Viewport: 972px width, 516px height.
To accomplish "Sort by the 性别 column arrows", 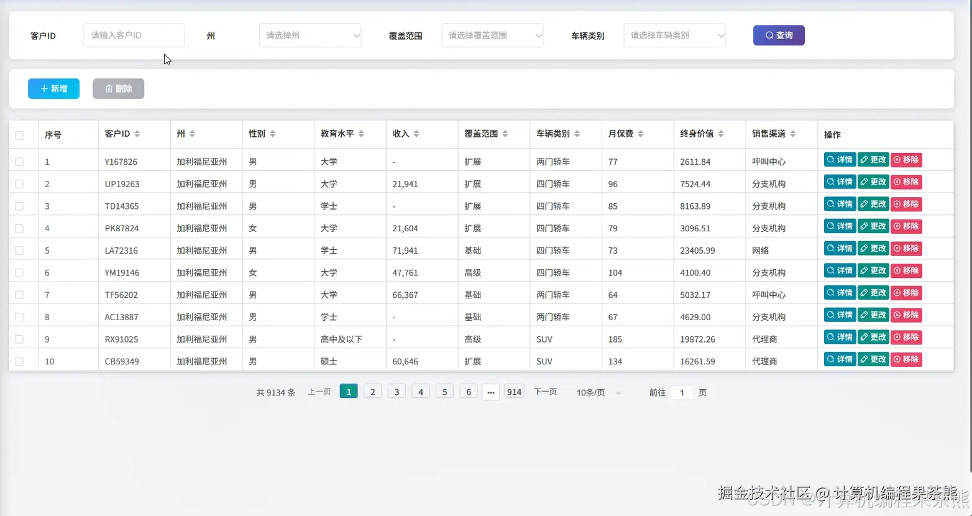I will [x=273, y=134].
